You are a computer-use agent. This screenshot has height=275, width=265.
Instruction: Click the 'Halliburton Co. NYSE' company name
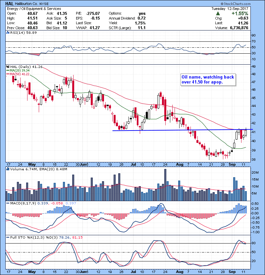click(x=32, y=4)
